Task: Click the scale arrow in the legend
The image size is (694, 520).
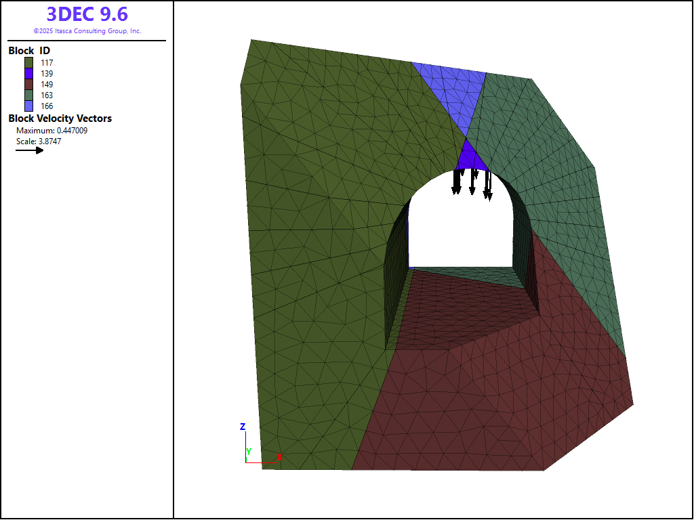Action: coord(30,150)
